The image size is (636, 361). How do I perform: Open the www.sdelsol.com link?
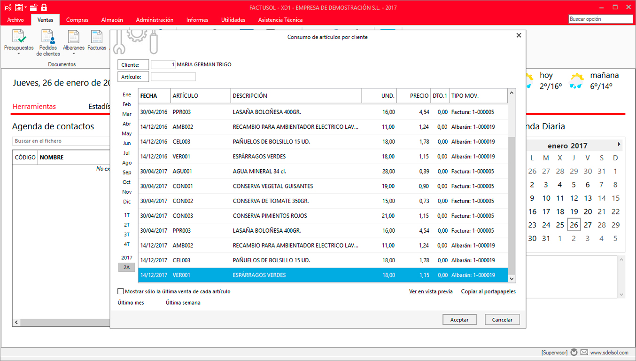click(x=609, y=353)
